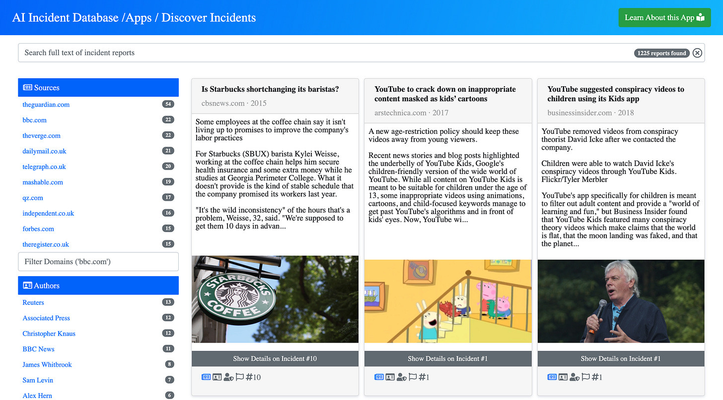Select forbes.com source
The image size is (723, 400).
point(38,229)
